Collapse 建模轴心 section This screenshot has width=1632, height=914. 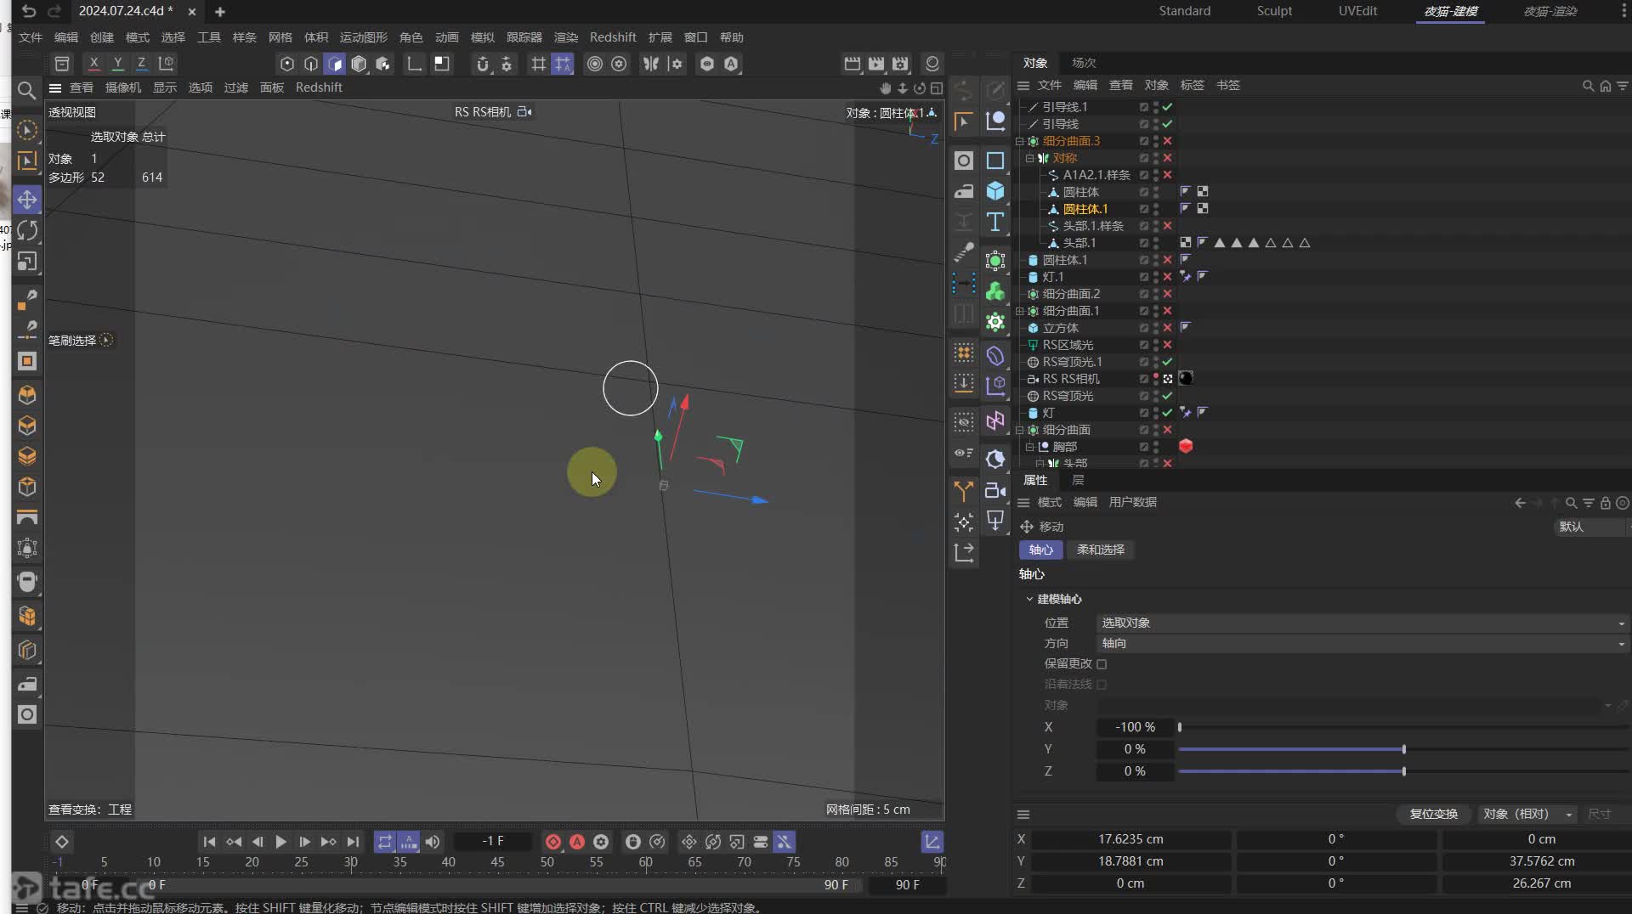click(x=1029, y=599)
